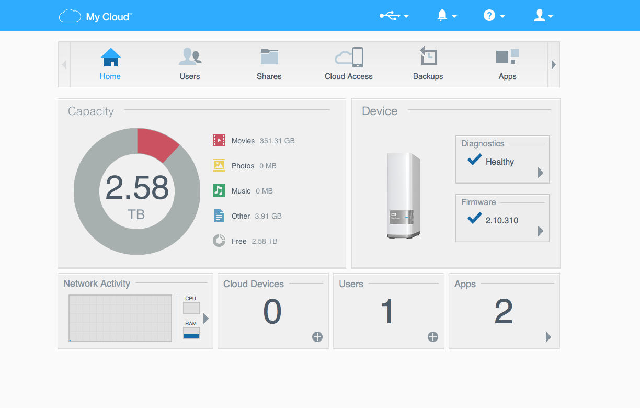
Task: Click the right navigation scroll arrow
Action: point(554,65)
